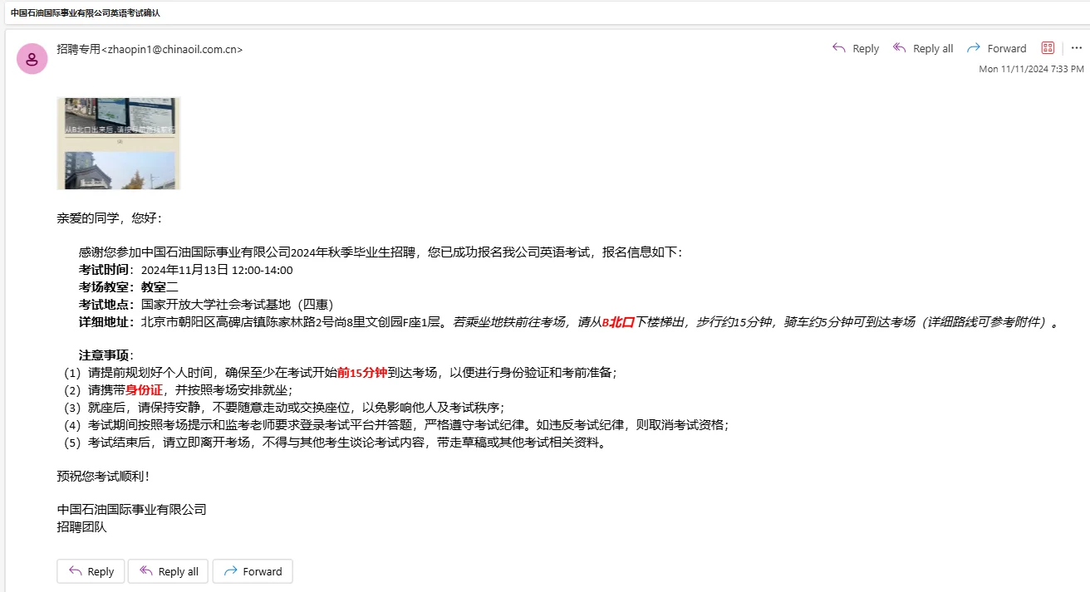The width and height of the screenshot is (1090, 592).
Task: Click the closing line 预祝您考试顺利
Action: [x=103, y=476]
